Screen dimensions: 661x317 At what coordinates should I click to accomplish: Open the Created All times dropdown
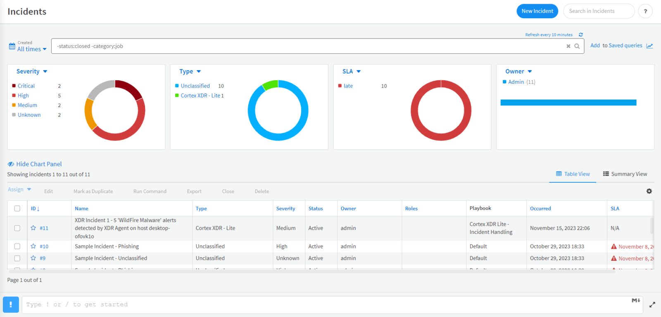coord(28,46)
